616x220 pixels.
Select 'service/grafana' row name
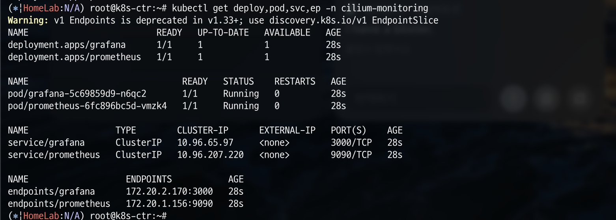click(x=46, y=142)
